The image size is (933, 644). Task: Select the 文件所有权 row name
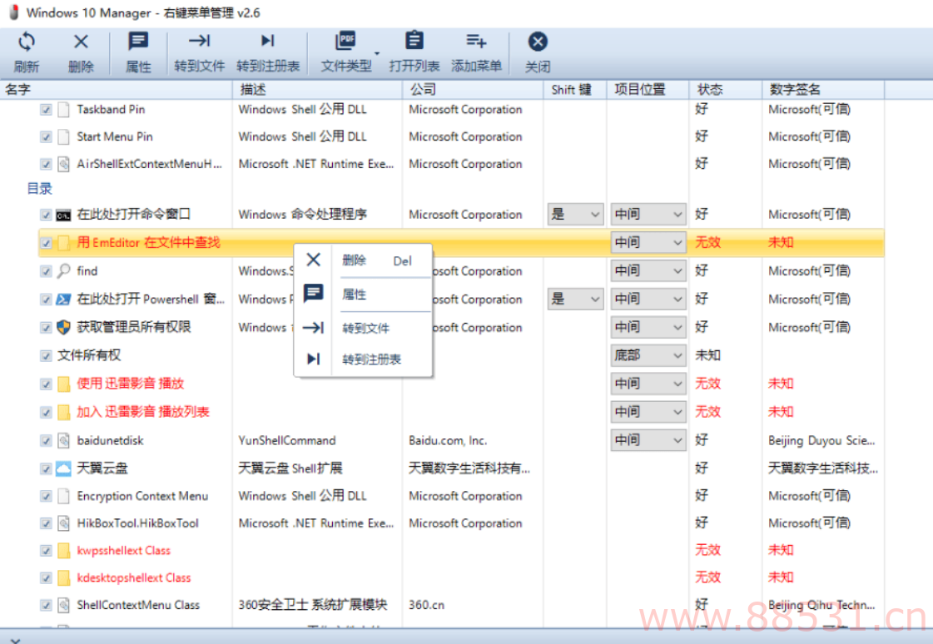coord(89,355)
